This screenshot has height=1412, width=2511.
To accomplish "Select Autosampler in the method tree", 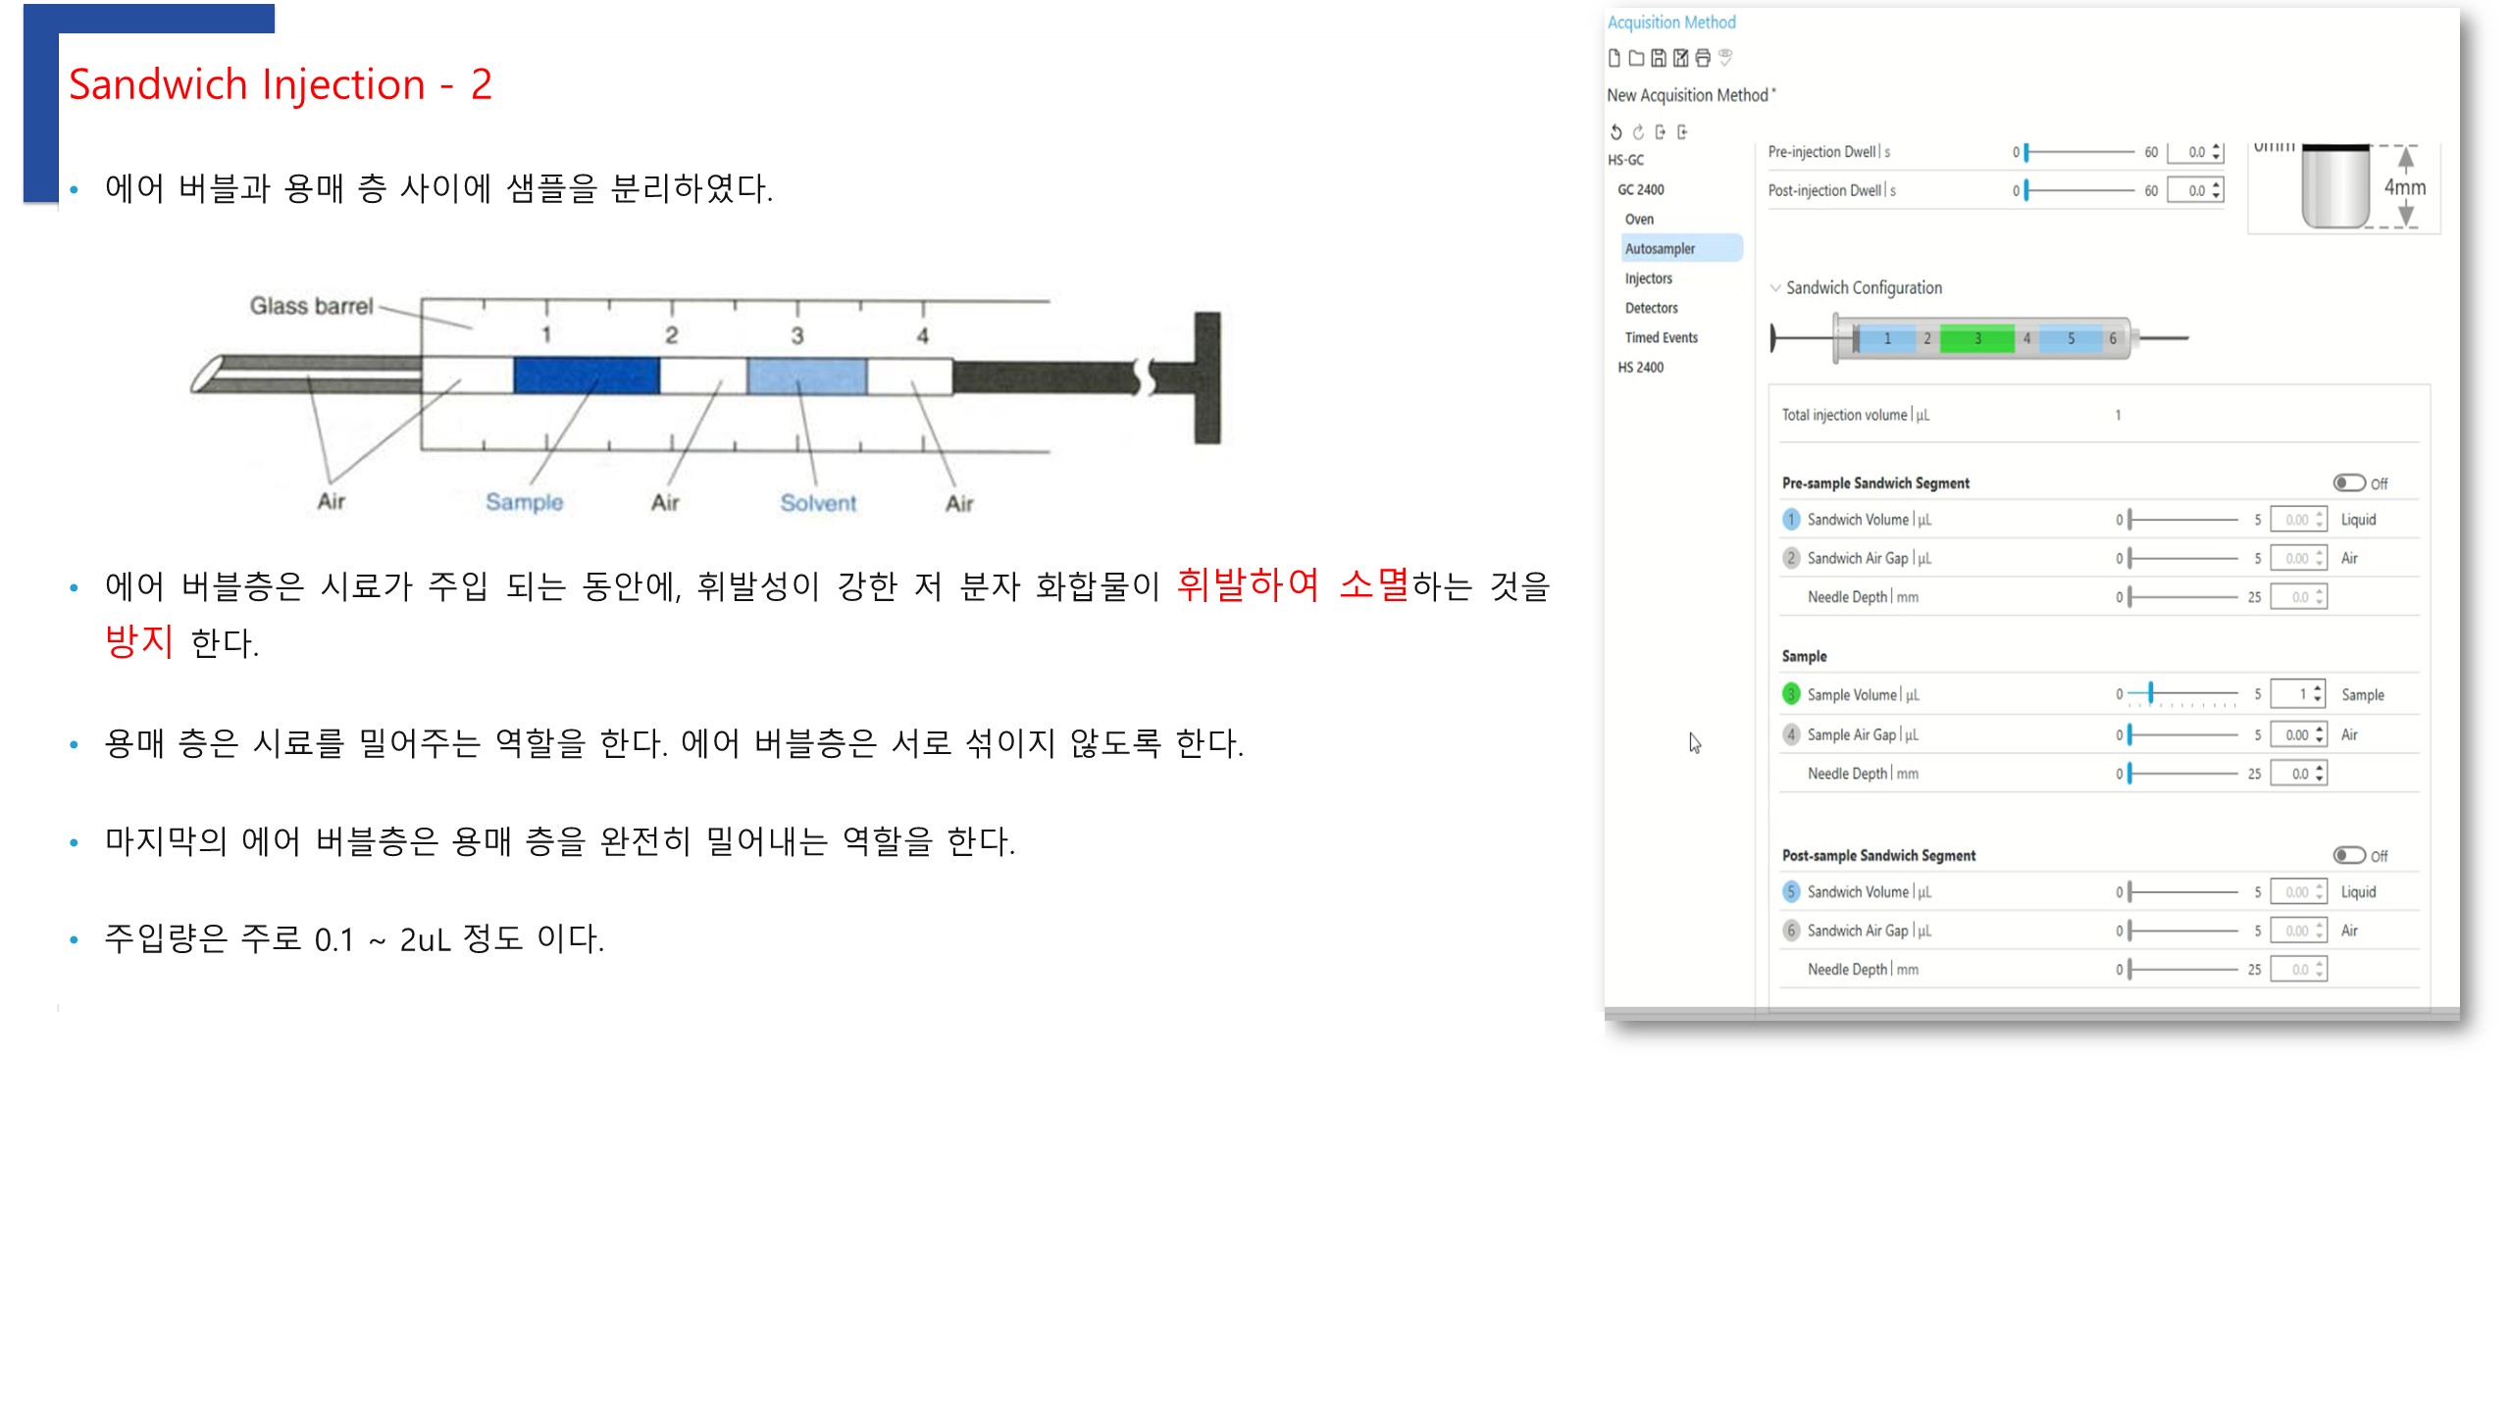I will point(1660,248).
